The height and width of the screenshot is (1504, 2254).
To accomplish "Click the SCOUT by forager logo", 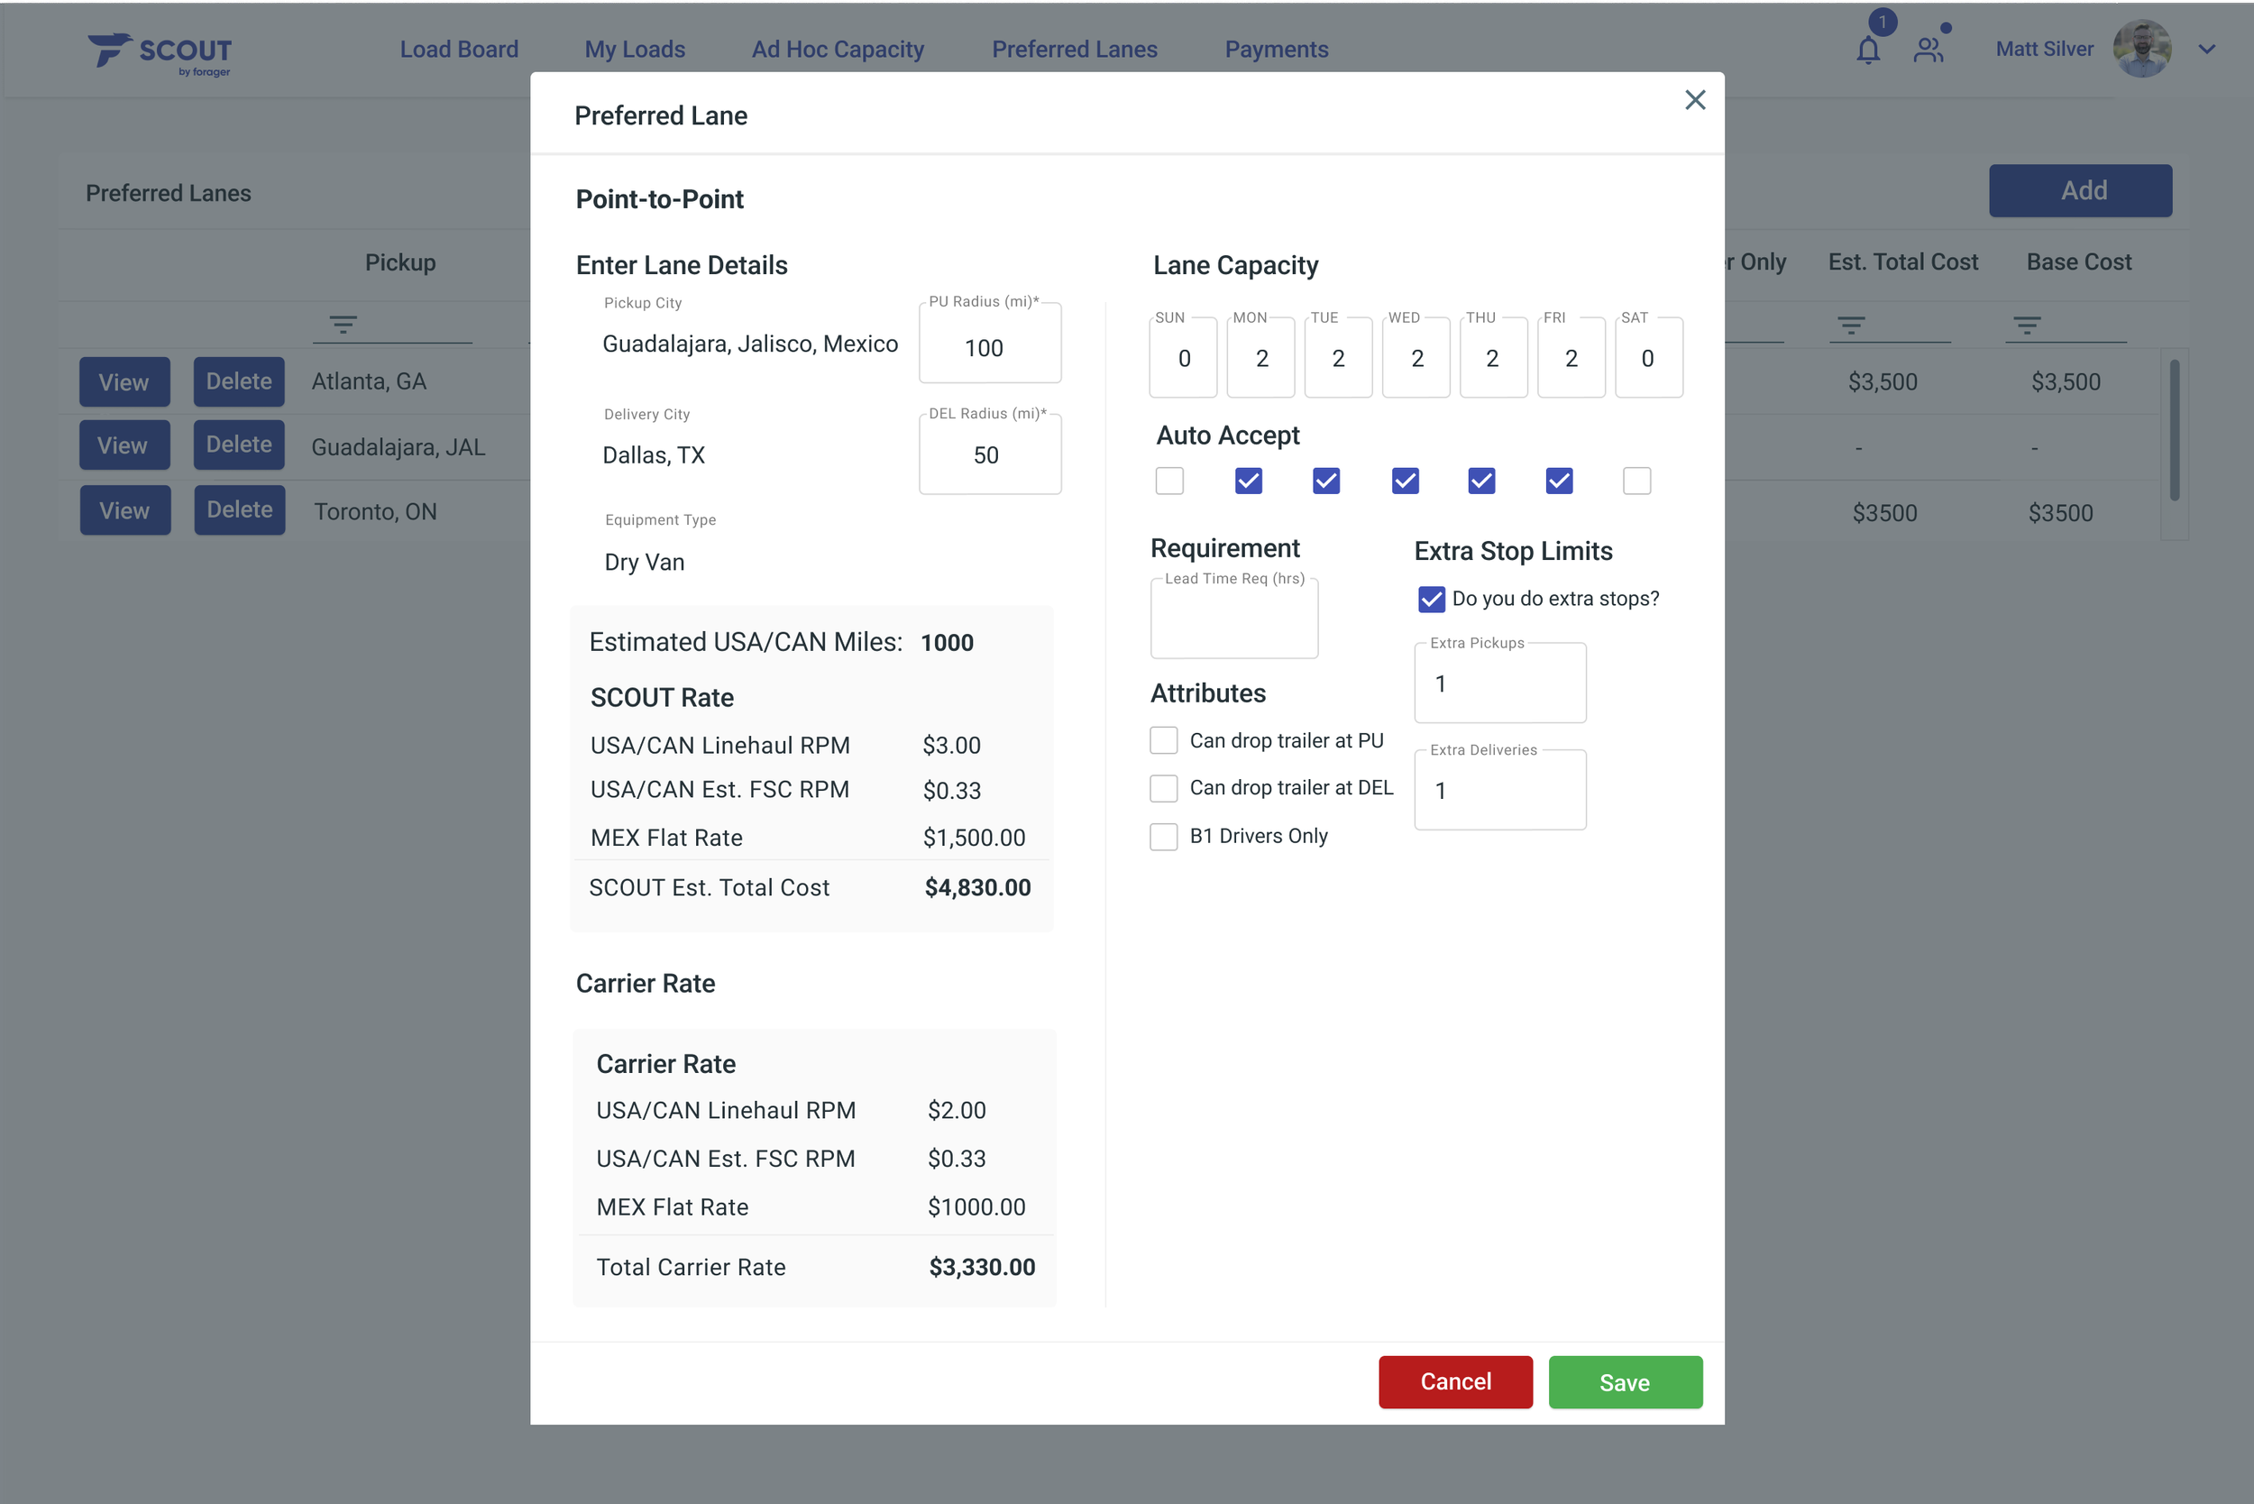I will pos(160,53).
